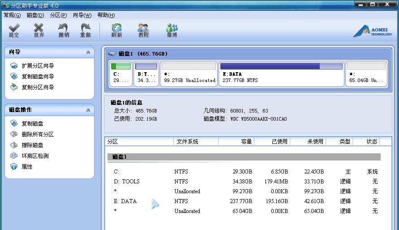Click the 分区助手专业版 4.0 title bar icon
Viewport: 399px width, 230px height.
pos(6,5)
